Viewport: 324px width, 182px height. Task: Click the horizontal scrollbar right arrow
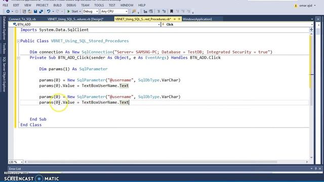click(307, 162)
